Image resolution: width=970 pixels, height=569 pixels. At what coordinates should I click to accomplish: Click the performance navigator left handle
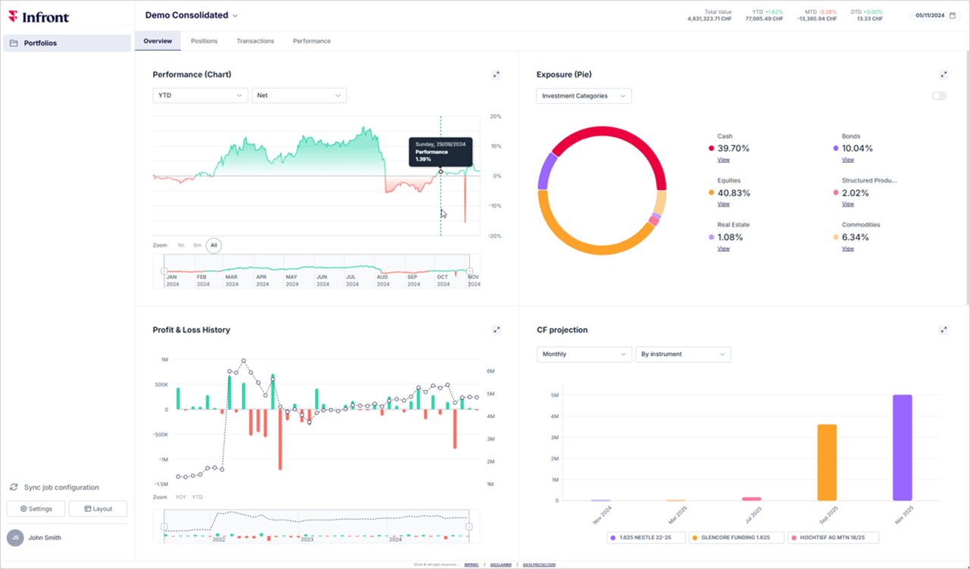[x=164, y=271]
